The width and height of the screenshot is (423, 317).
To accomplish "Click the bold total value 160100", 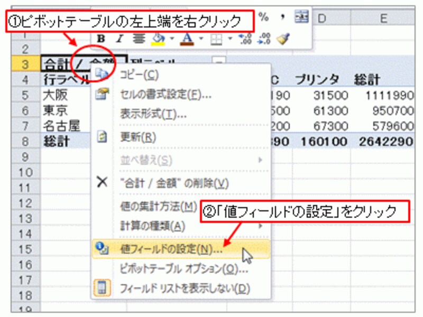I will [x=324, y=141].
